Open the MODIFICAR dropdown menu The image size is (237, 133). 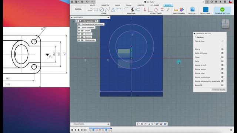pyautogui.click(x=131, y=13)
